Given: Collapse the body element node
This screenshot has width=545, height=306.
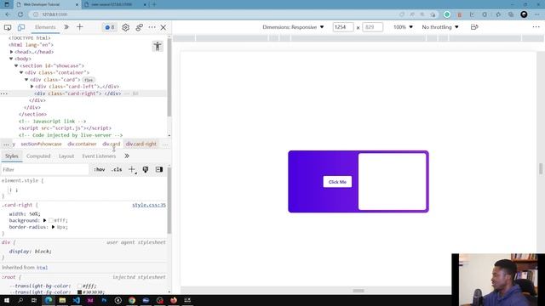Looking at the screenshot, I should pos(11,59).
